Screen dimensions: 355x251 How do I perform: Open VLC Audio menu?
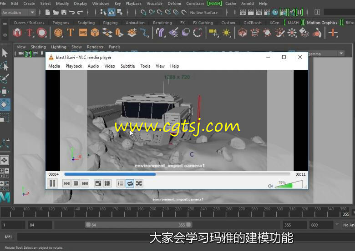93,66
